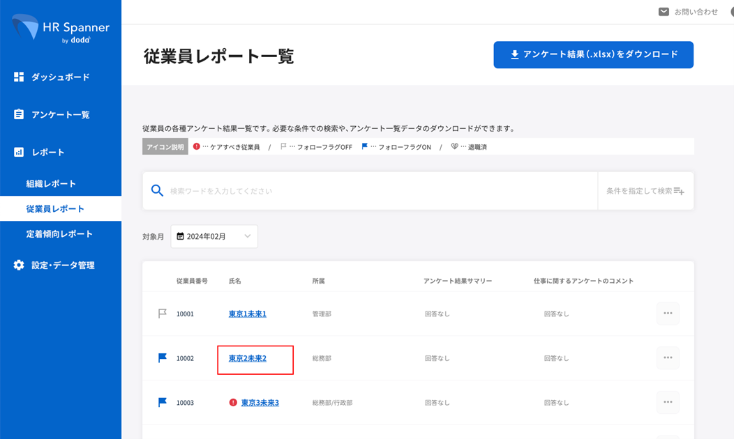Toggle follow flag on for employee 10001
The height and width of the screenshot is (439, 734).
163,314
